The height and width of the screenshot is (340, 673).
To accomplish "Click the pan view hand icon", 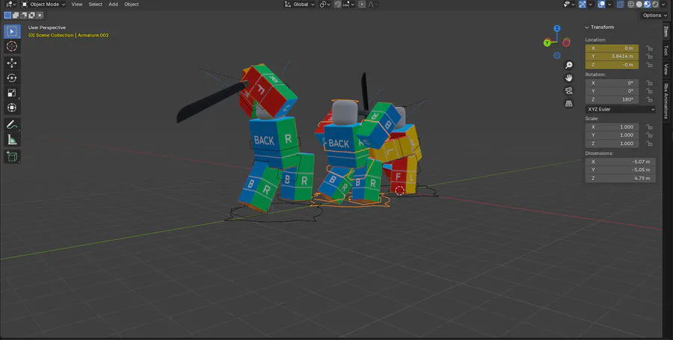I will (x=569, y=78).
